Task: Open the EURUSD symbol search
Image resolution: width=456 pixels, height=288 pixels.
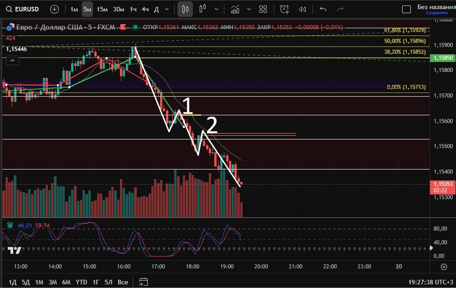Action: [22, 9]
